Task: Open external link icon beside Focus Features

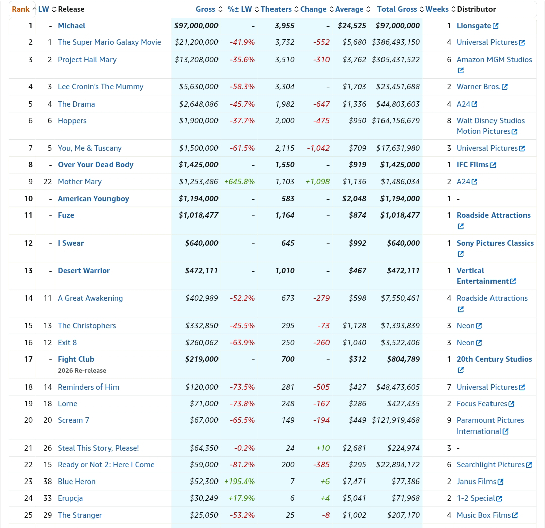Action: tap(511, 404)
